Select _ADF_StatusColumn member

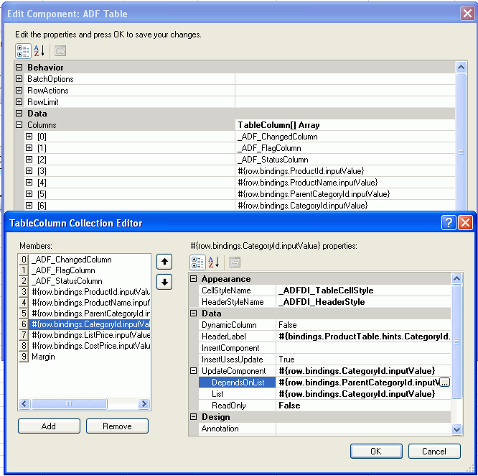point(84,281)
